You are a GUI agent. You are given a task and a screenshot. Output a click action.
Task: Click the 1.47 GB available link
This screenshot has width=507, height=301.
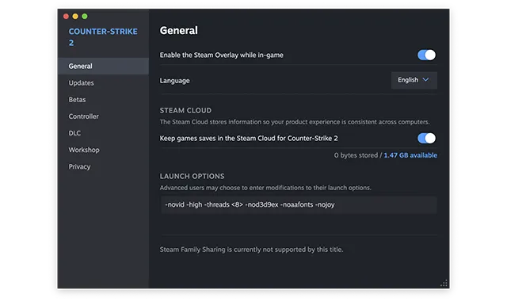click(x=410, y=155)
